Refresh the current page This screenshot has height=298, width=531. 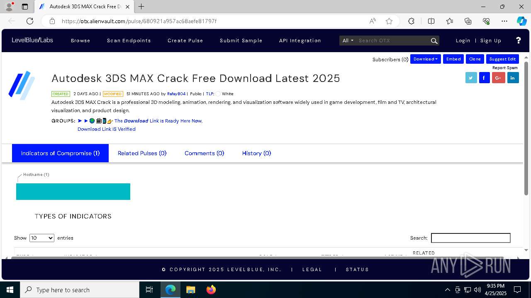click(x=30, y=21)
